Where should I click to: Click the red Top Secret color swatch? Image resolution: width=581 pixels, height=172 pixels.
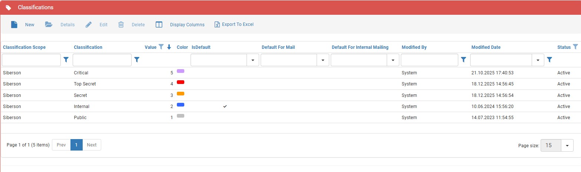pos(181,82)
